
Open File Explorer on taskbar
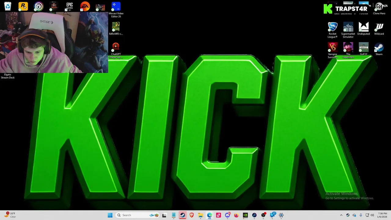coord(200,215)
